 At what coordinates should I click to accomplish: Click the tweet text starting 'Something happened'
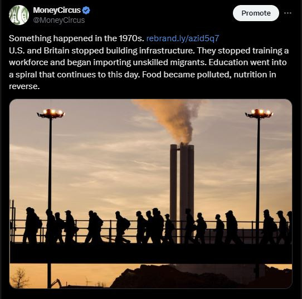[x=76, y=38]
